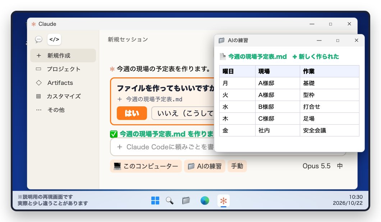Select the 安全会議 cell in the table

tap(329, 130)
